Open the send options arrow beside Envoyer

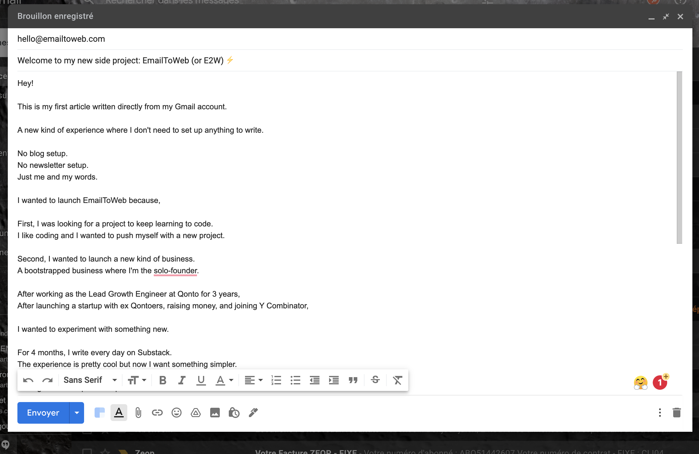click(x=77, y=413)
